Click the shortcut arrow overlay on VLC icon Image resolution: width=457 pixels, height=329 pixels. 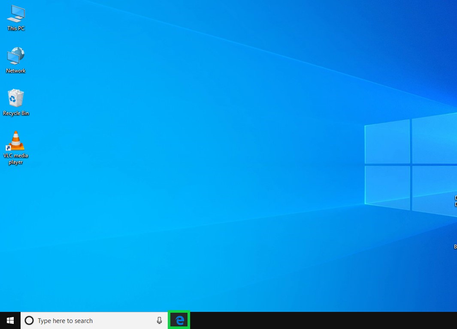point(8,148)
